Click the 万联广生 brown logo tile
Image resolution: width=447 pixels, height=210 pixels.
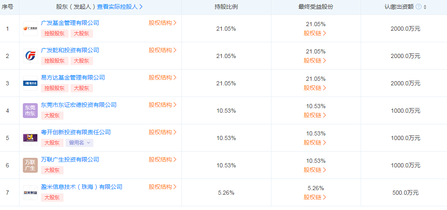coord(30,165)
